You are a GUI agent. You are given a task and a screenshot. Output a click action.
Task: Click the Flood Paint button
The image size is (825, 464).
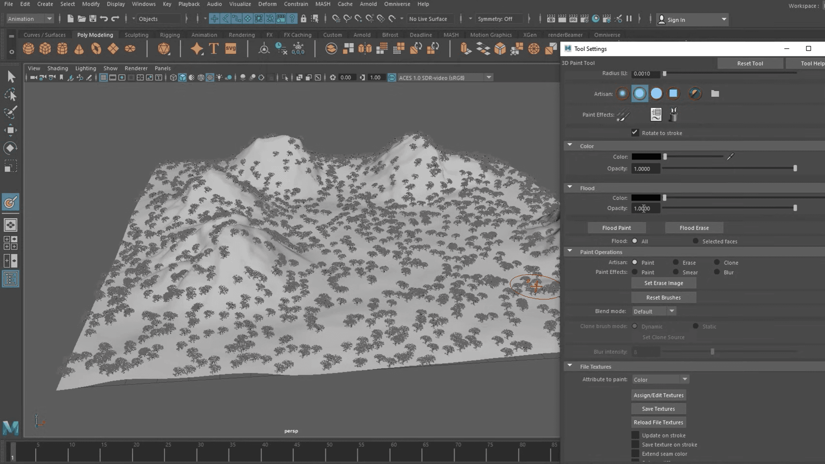pos(616,228)
